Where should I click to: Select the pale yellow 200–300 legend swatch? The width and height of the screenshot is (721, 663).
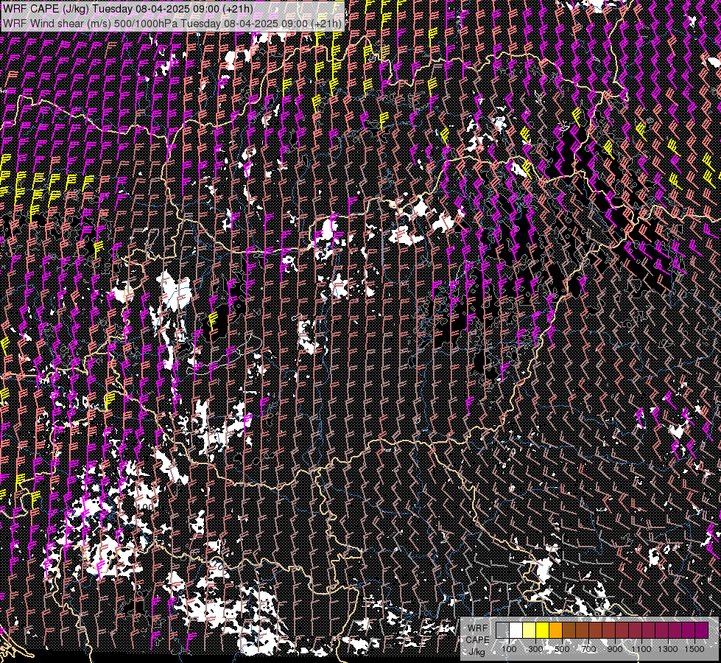tap(530, 631)
